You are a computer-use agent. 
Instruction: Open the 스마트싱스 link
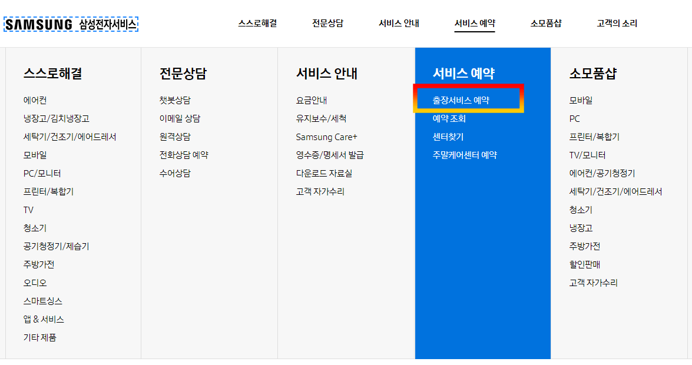pyautogui.click(x=43, y=301)
